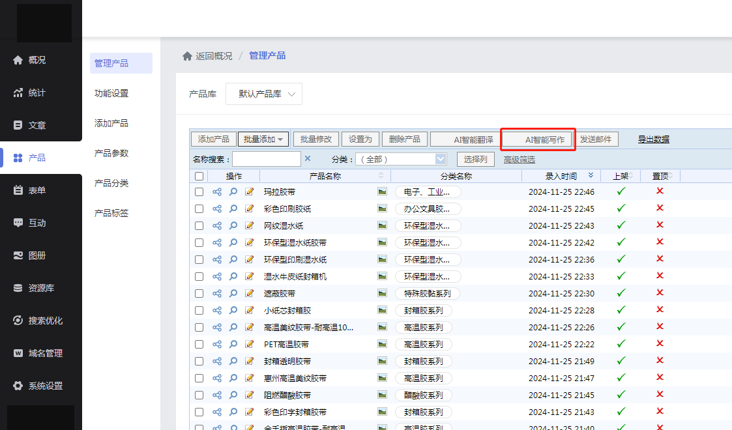
Task: Sort by 录入时间 column header arrow
Action: 591,176
